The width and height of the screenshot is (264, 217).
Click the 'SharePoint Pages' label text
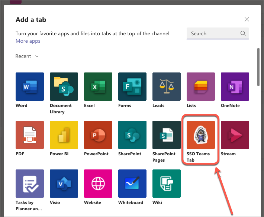pyautogui.click(x=164, y=157)
